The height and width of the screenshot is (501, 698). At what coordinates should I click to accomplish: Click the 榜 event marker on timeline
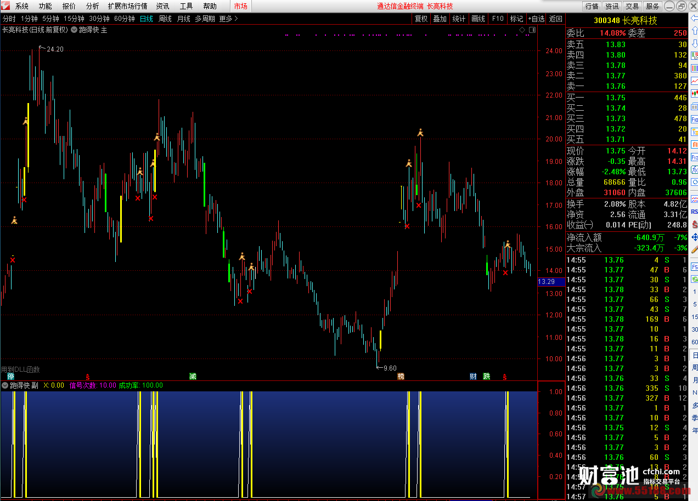(401, 377)
